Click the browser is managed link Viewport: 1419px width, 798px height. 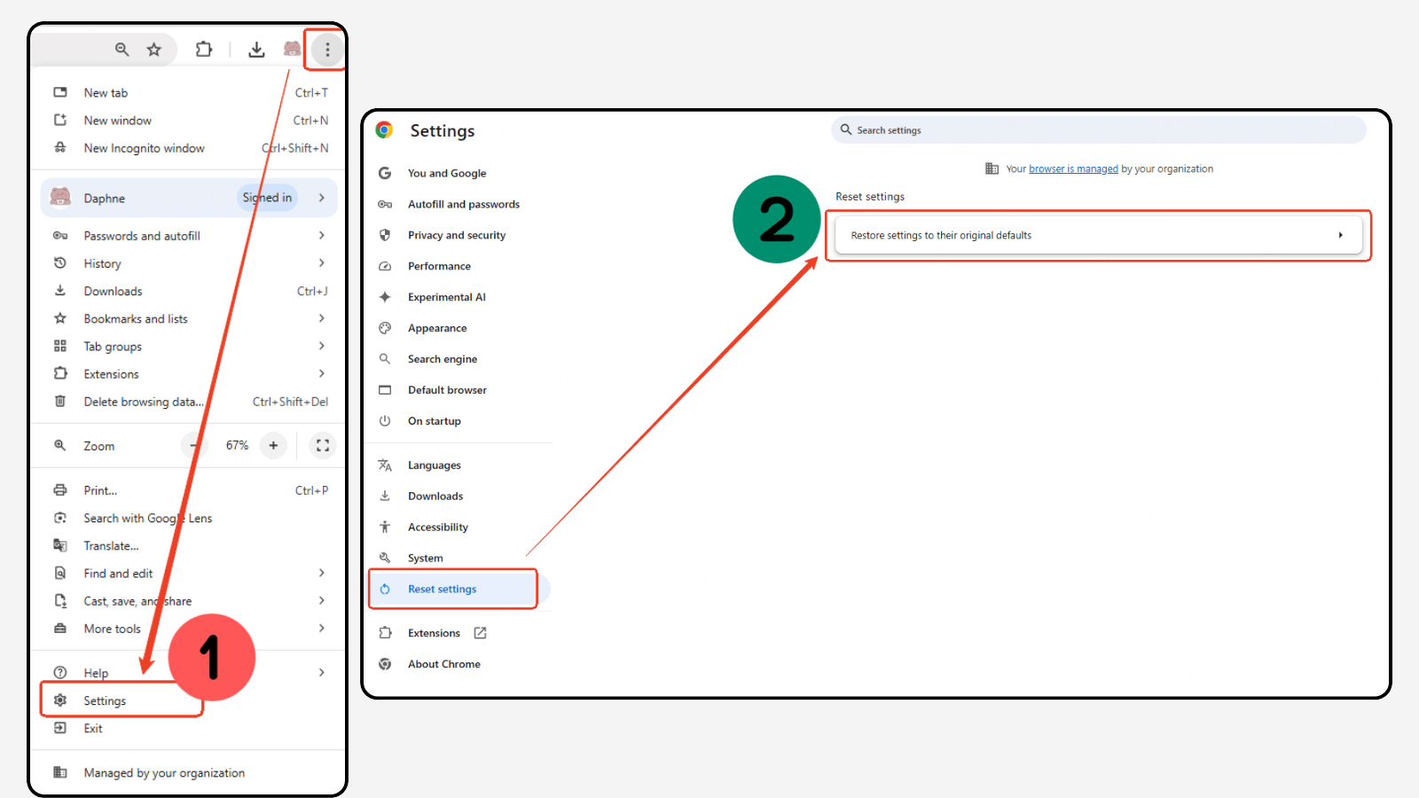click(1073, 168)
